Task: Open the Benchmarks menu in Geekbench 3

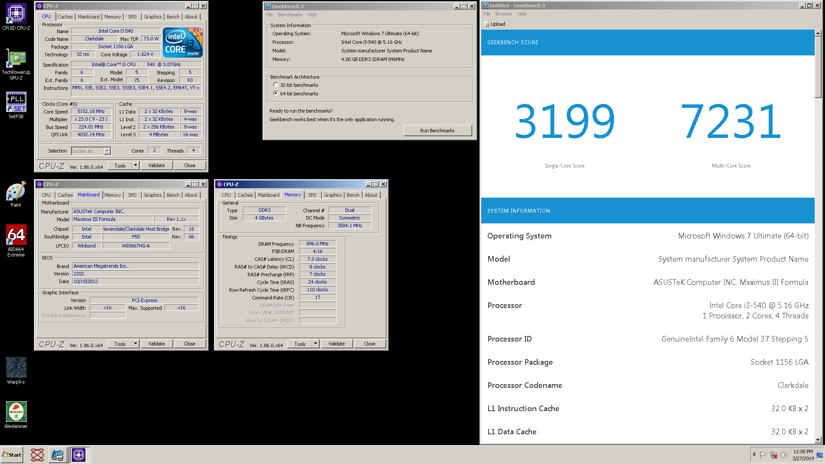Action: coord(290,15)
